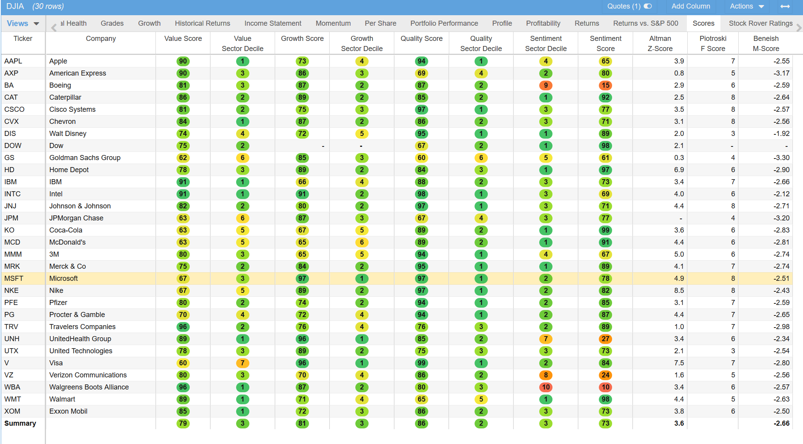
Task: Select the Profitability view tab
Action: point(543,23)
